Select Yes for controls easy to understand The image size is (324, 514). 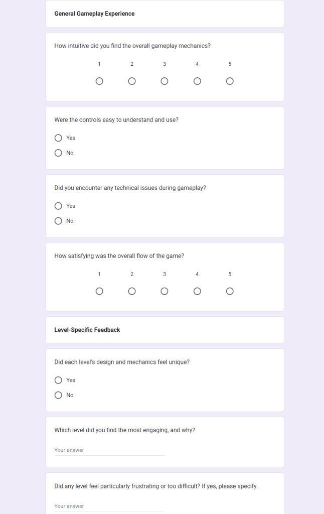pos(58,138)
